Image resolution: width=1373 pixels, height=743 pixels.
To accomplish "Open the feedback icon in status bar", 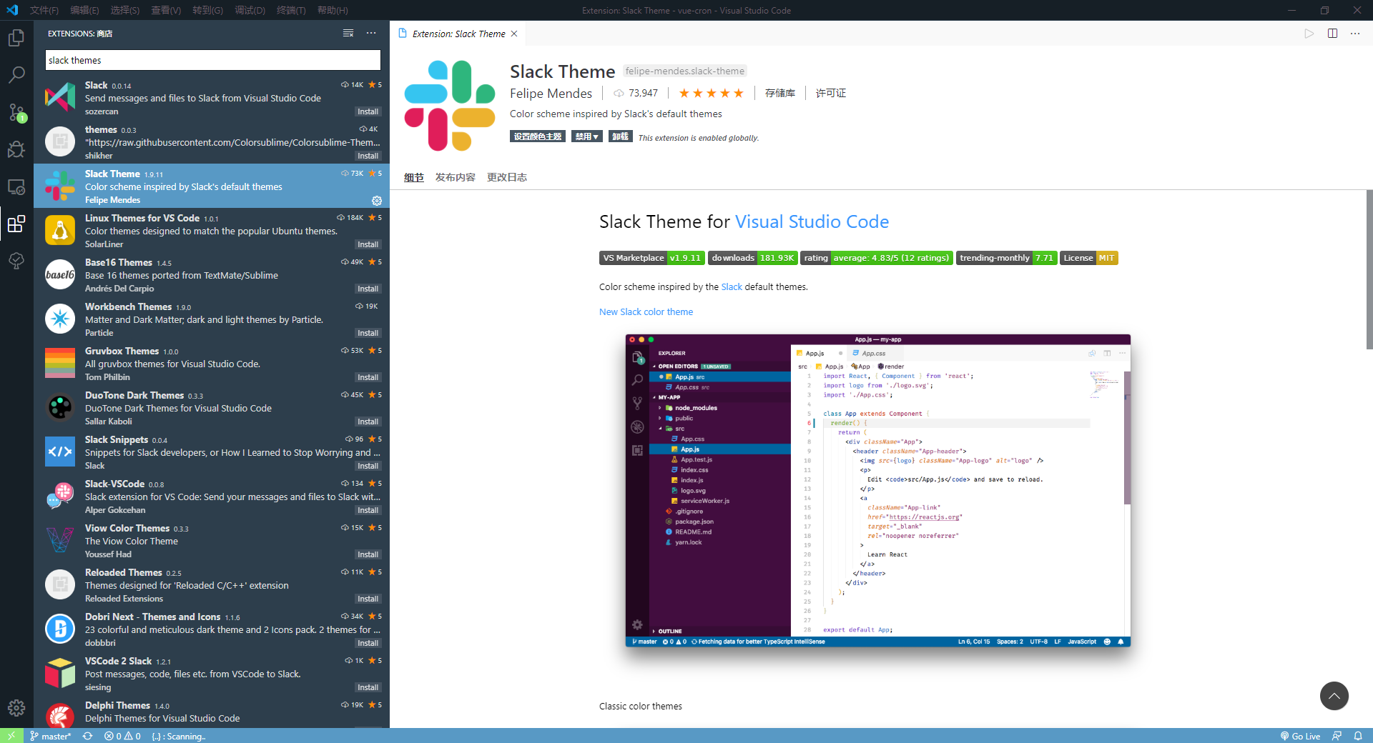I will coord(1337,736).
